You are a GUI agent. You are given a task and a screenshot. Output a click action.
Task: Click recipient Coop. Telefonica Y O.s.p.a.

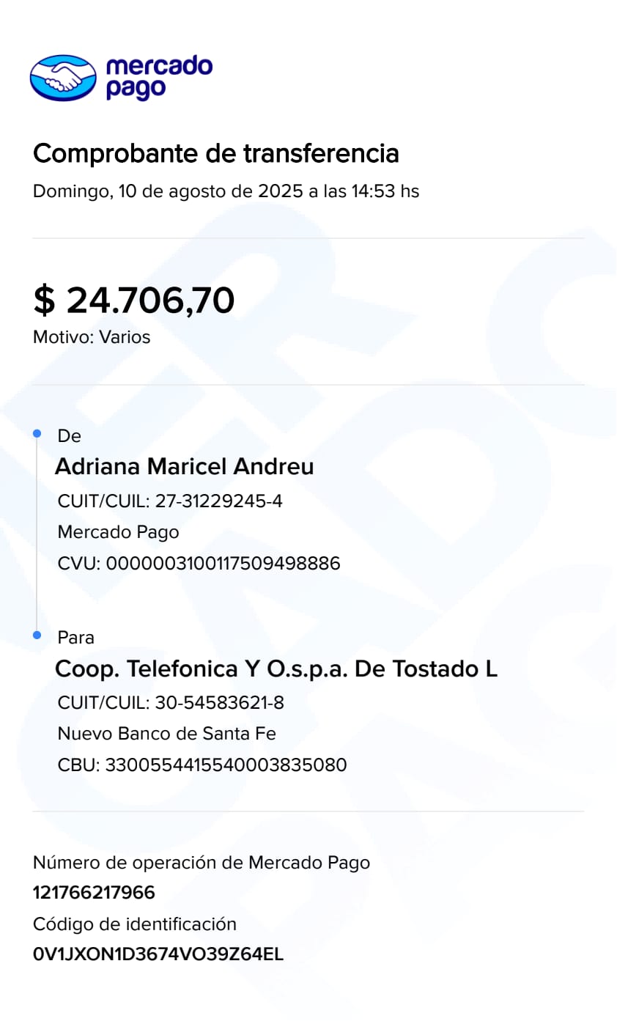[276, 668]
